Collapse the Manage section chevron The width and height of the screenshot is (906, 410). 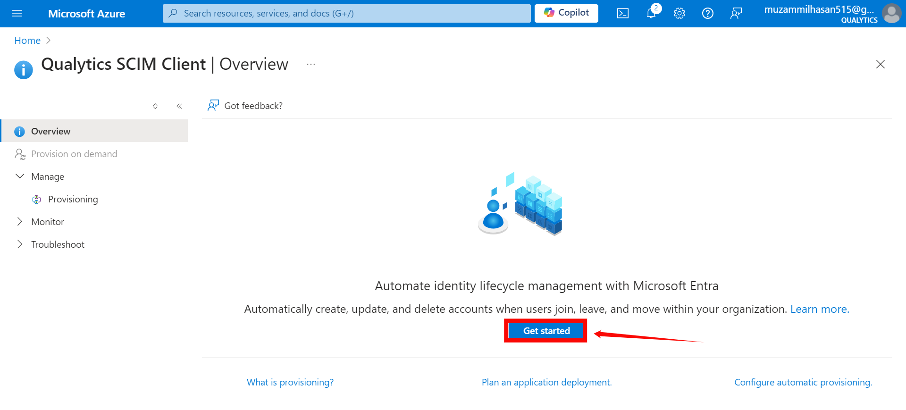tap(20, 176)
